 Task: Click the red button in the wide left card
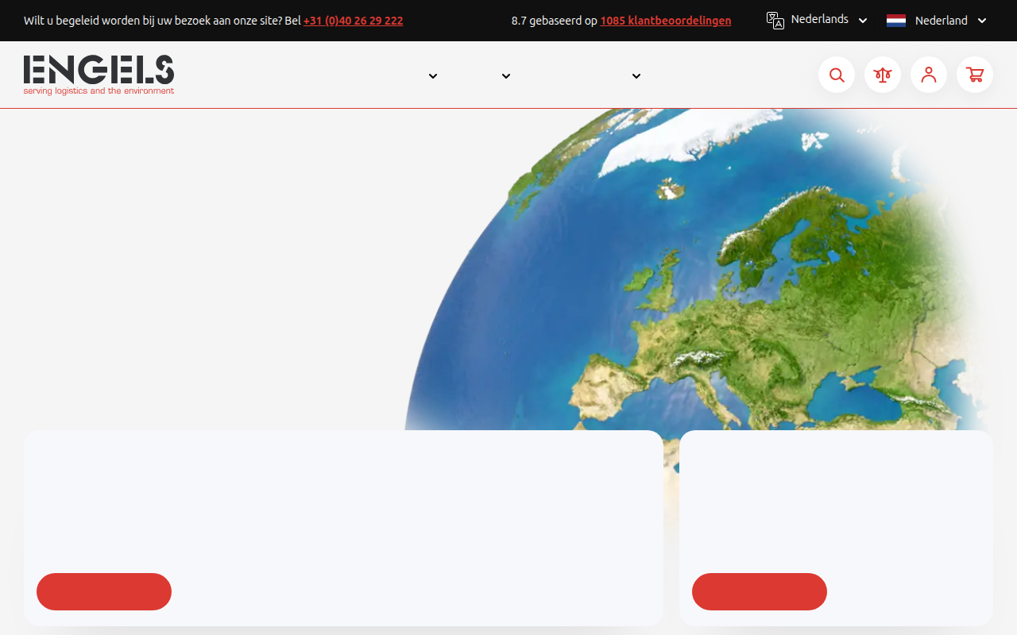pos(104,591)
